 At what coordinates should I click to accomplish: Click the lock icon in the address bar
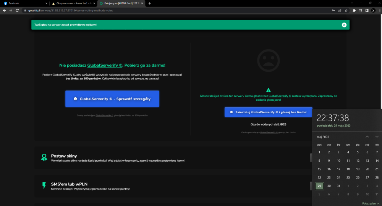25,10
